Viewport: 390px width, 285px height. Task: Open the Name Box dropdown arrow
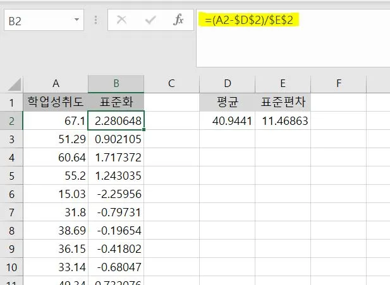(x=77, y=20)
